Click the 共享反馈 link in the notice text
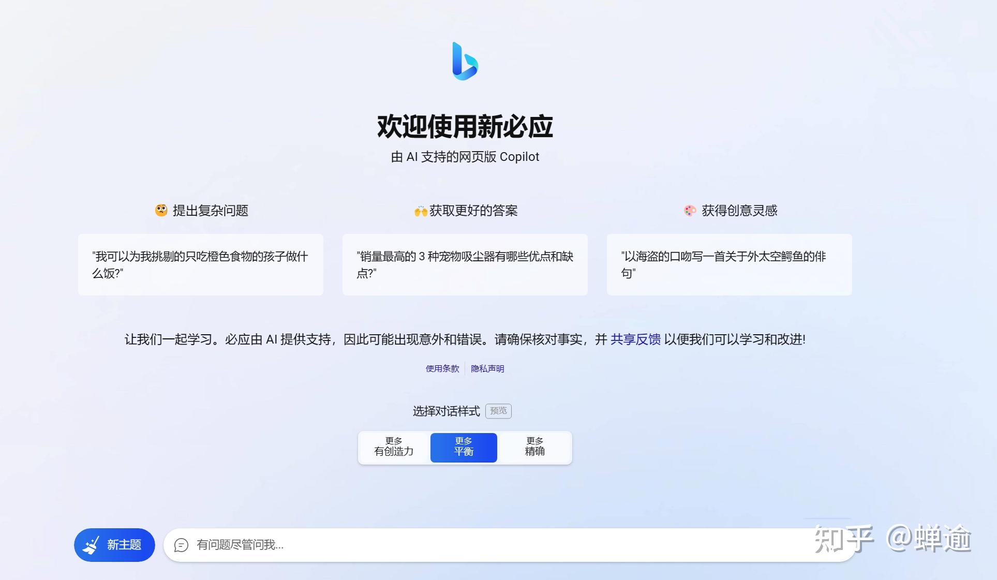 click(x=635, y=339)
